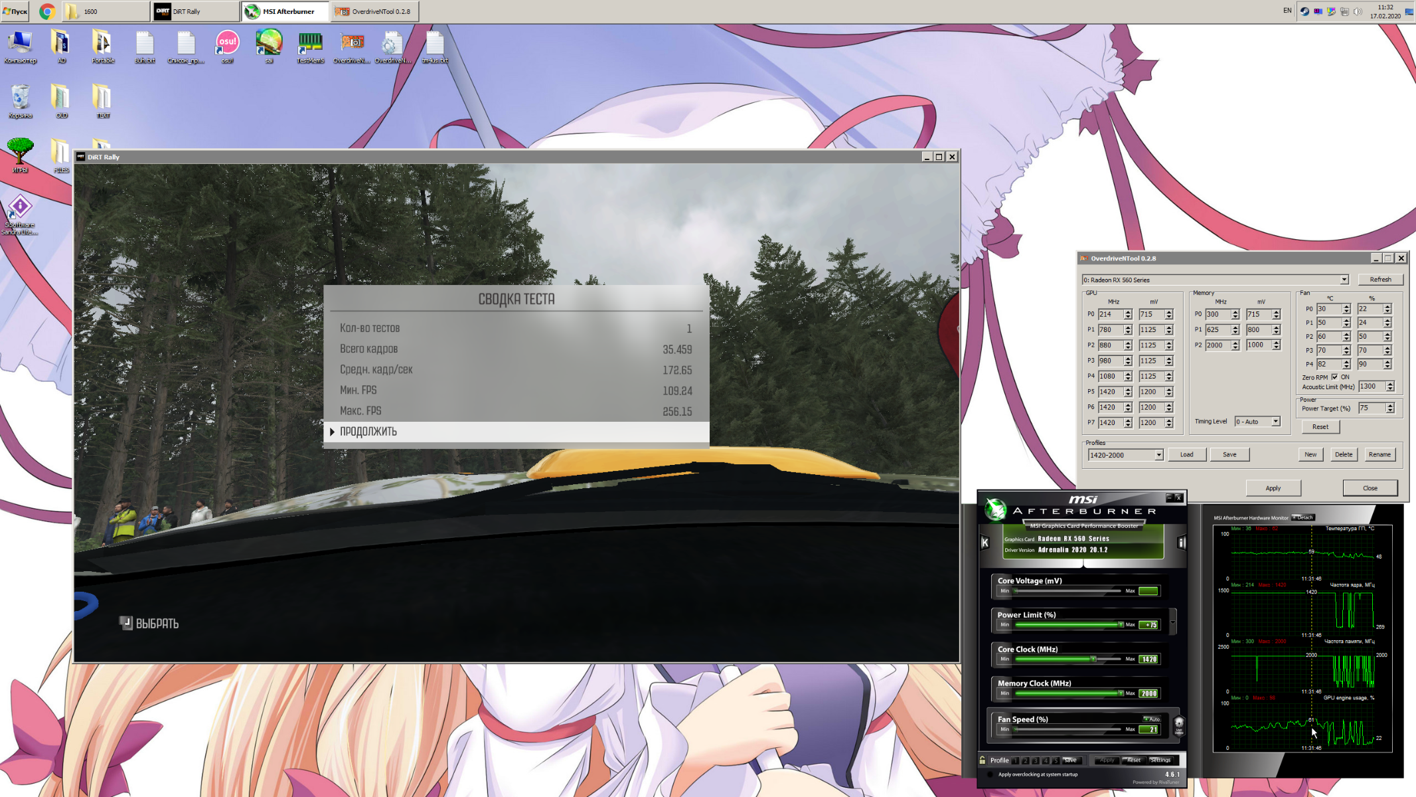Toggle apply overclocking at system startup
Screen dimensions: 1416x797
tap(990, 774)
